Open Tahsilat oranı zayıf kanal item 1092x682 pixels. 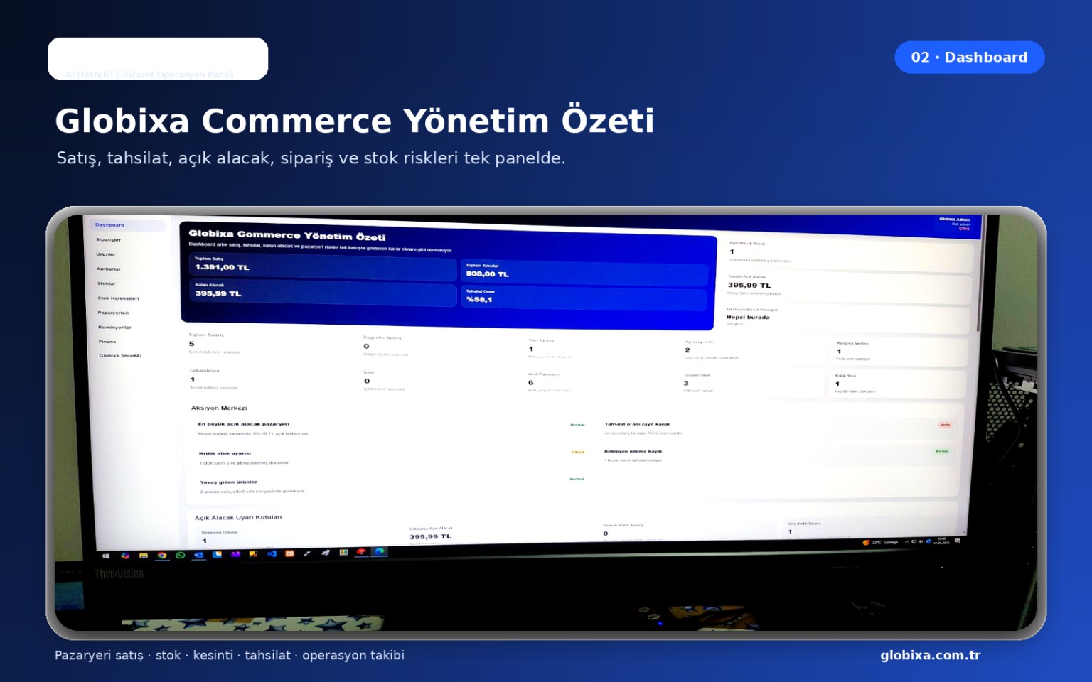pos(777,428)
